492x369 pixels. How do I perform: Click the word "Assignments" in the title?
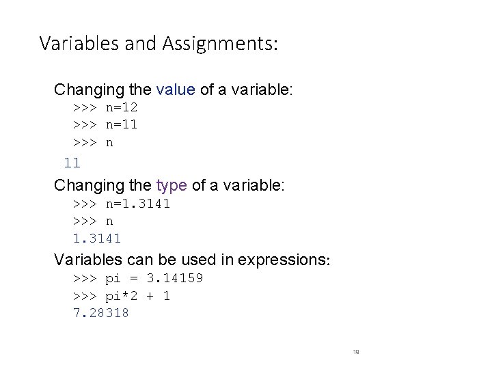pyautogui.click(x=217, y=43)
